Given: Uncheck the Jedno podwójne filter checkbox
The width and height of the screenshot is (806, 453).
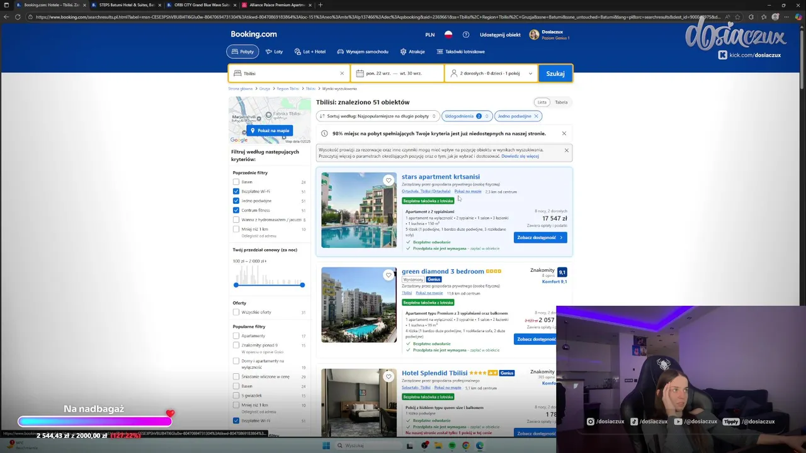Looking at the screenshot, I should coord(236,201).
